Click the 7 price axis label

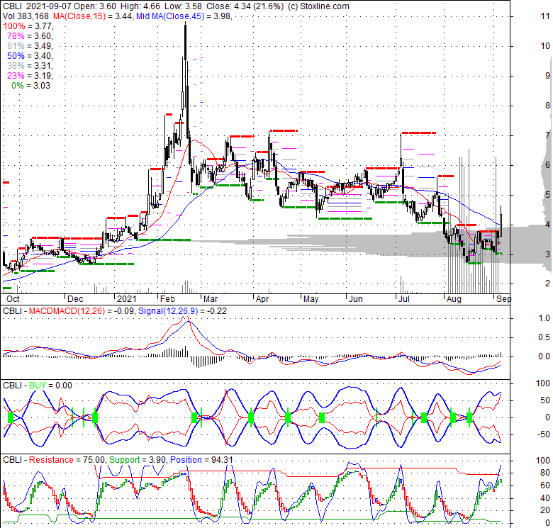547,135
